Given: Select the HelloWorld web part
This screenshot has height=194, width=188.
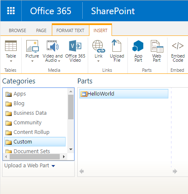Looking at the screenshot, I should 124,94.
